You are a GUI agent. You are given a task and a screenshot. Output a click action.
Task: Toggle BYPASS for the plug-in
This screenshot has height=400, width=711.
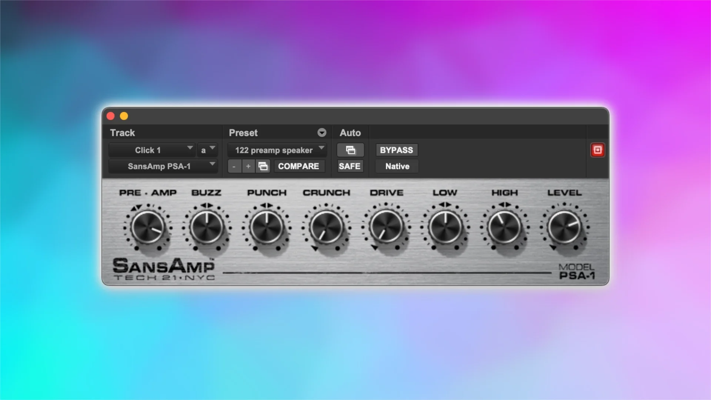pyautogui.click(x=396, y=150)
